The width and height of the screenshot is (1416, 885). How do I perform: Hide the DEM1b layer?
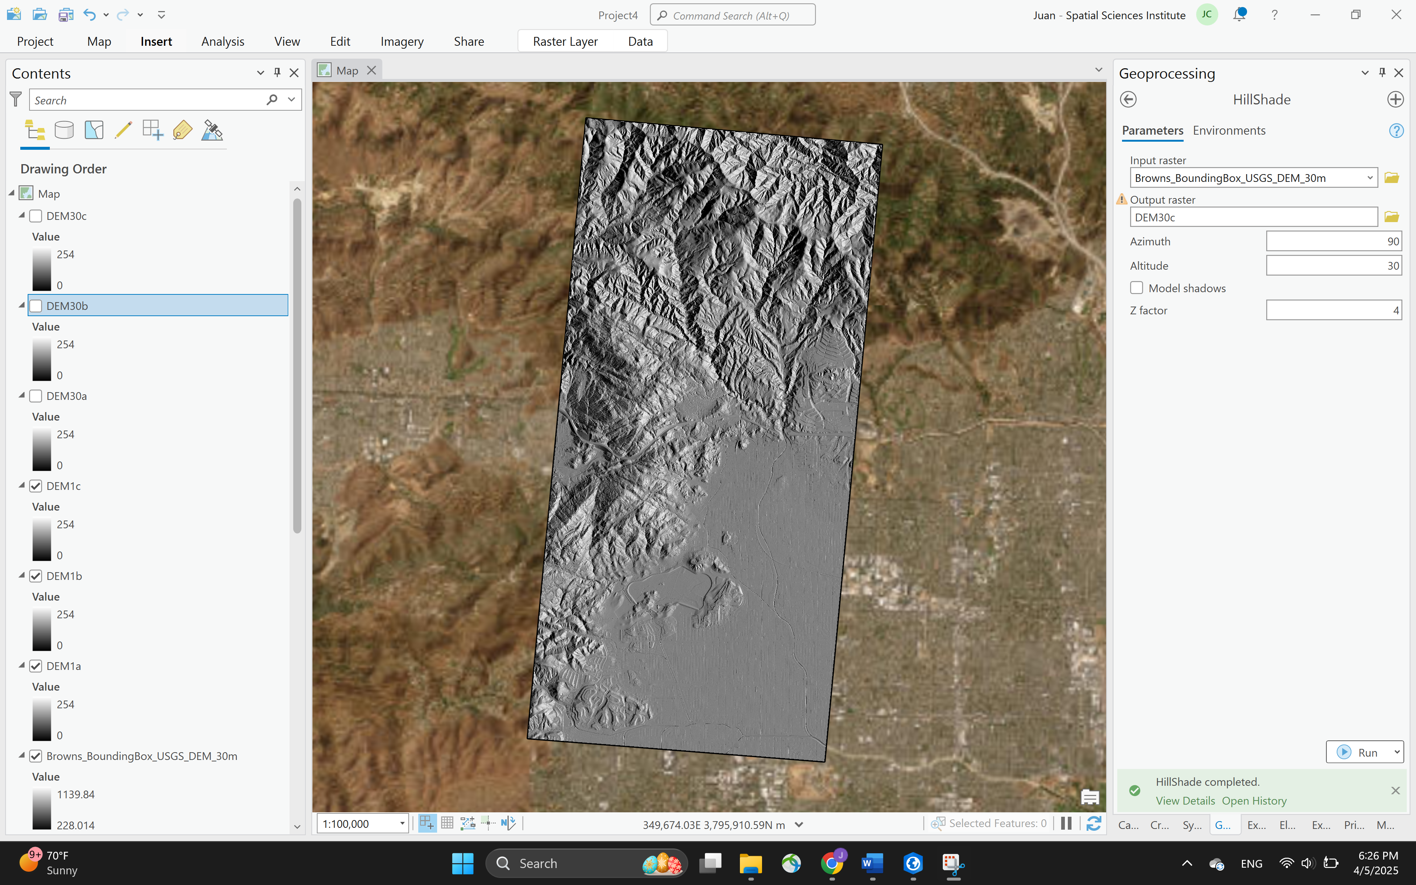click(x=36, y=576)
